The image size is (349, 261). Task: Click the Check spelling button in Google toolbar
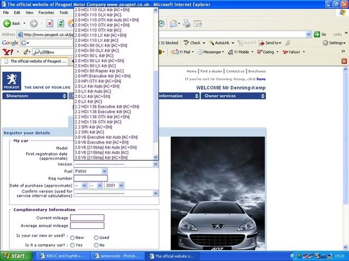192,42
